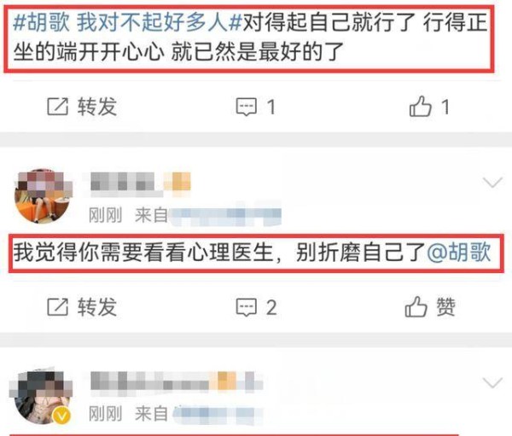Open comments on the first post

click(x=256, y=107)
